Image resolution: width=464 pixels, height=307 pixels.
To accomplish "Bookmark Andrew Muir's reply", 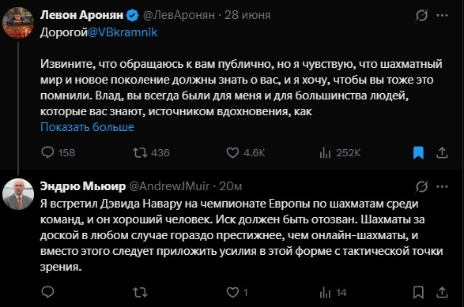I will (418, 292).
